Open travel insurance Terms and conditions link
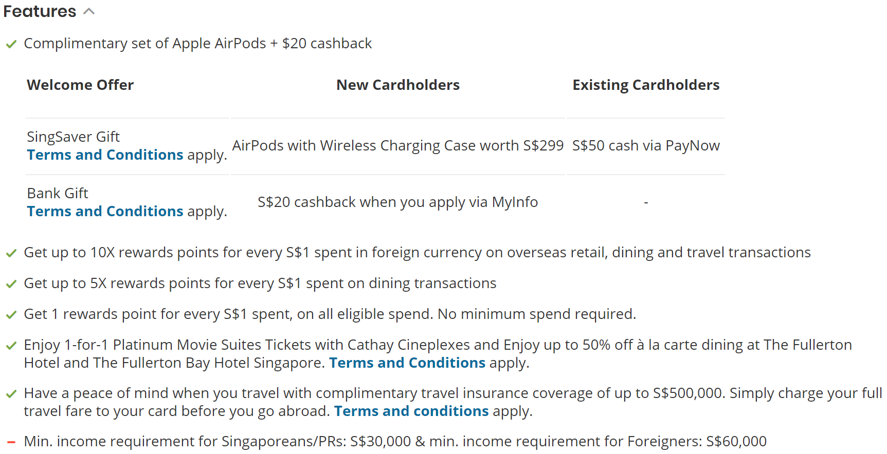 (x=411, y=411)
